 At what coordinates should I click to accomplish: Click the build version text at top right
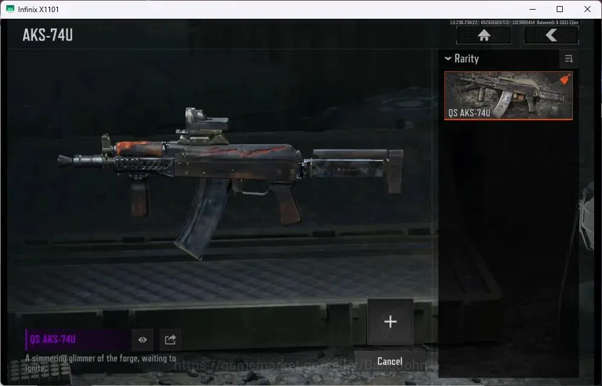coord(514,22)
